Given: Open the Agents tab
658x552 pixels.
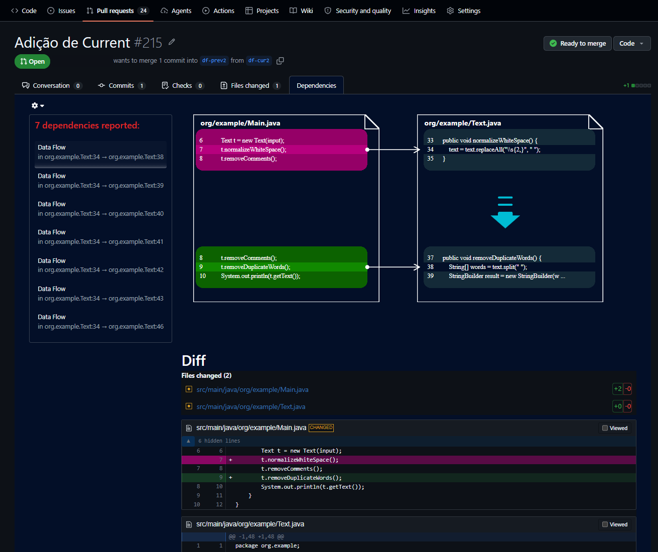Looking at the screenshot, I should tap(176, 11).
